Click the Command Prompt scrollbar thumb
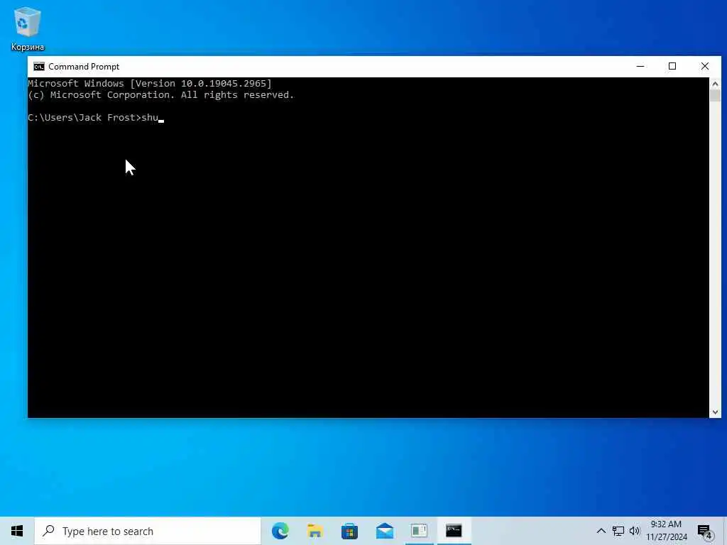Screen dimensions: 727x545 pos(715,96)
